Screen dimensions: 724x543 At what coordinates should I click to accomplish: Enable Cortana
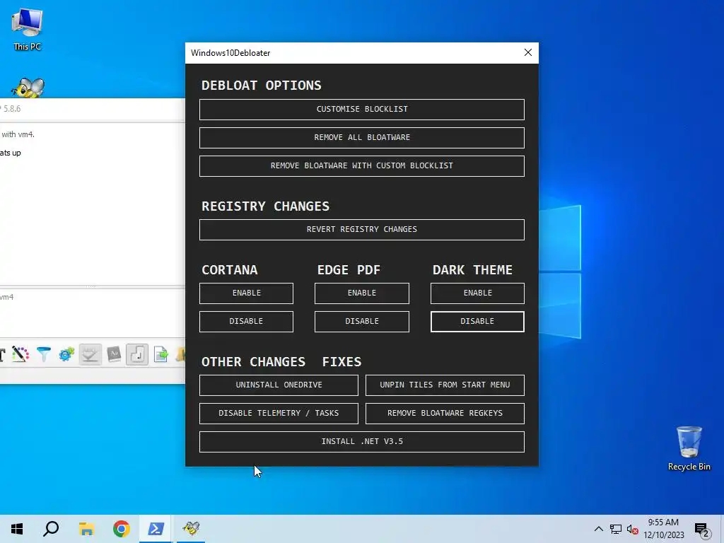246,293
